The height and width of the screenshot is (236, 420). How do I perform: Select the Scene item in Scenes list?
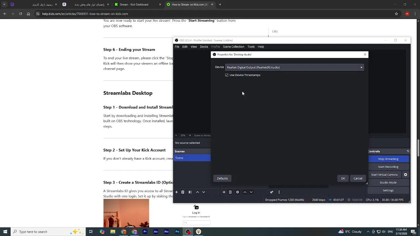point(192,158)
